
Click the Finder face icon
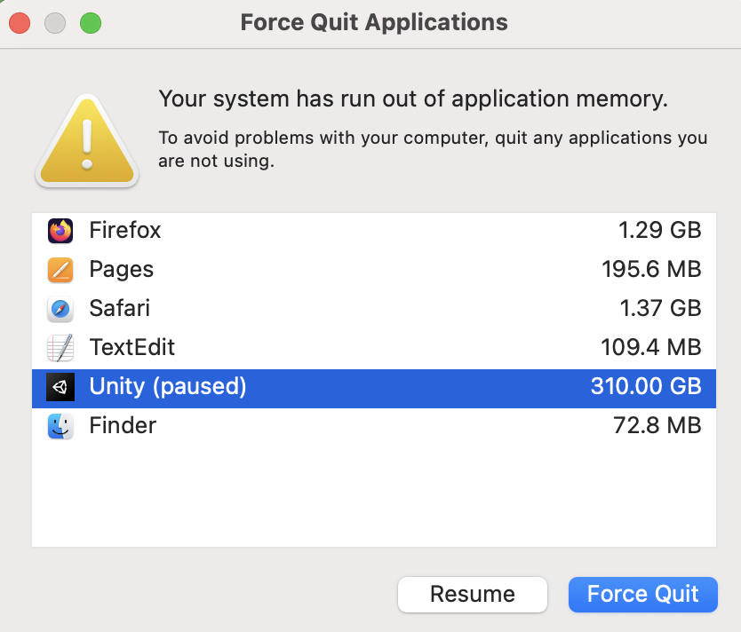coord(60,426)
